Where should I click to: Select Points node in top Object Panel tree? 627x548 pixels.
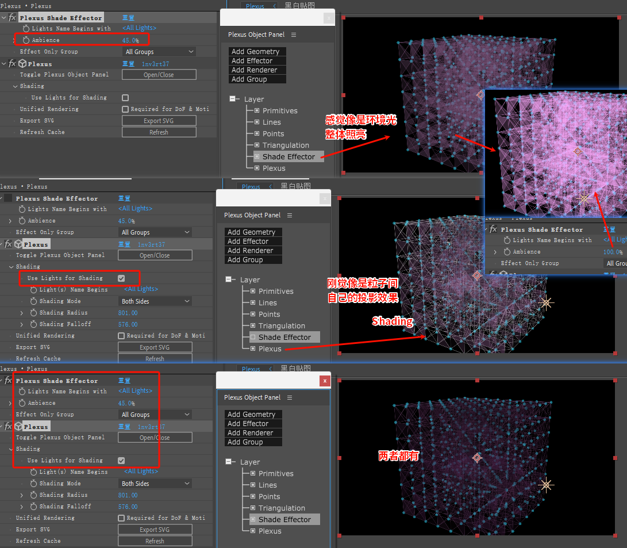273,133
